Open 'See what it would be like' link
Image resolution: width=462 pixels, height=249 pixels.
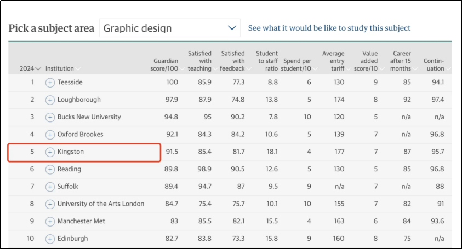pos(329,28)
